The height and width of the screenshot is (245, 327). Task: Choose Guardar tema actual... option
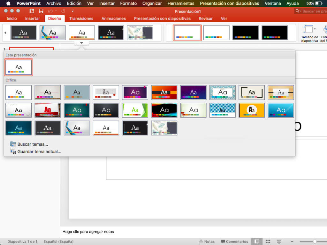pyautogui.click(x=39, y=152)
